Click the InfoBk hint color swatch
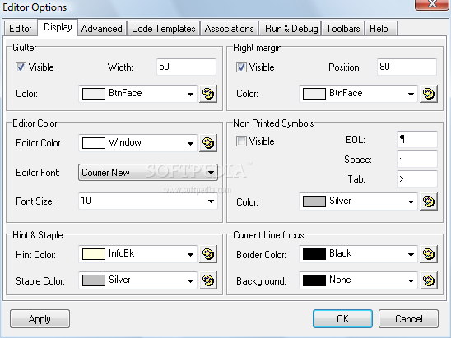This screenshot has width=451, height=338. pyautogui.click(x=94, y=254)
